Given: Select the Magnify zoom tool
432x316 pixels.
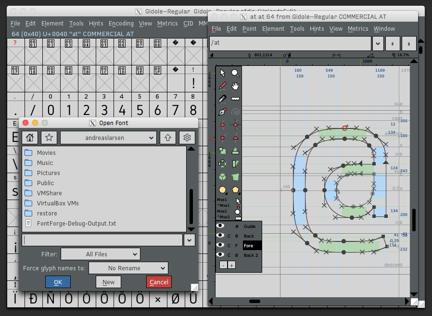Looking at the screenshot, I should click(x=235, y=73).
